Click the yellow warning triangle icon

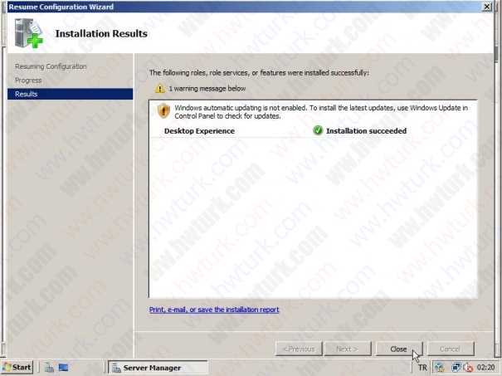tap(160, 88)
